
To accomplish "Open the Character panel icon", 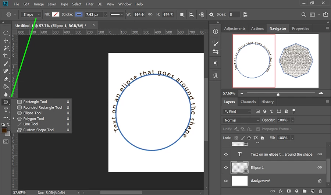I will tap(215, 76).
